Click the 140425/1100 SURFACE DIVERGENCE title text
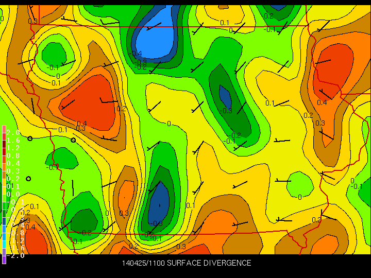The height and width of the screenshot is (278, 371). pyautogui.click(x=187, y=263)
